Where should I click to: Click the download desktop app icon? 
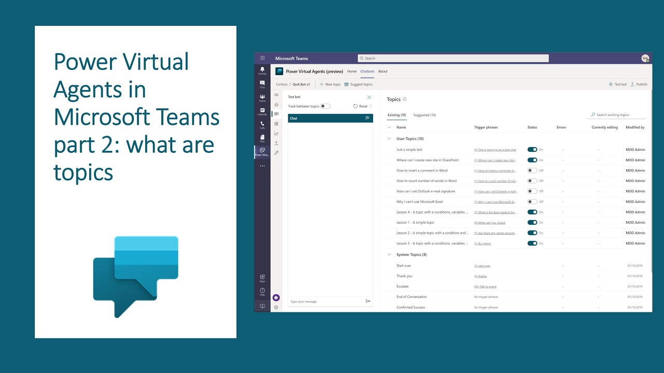click(x=262, y=306)
